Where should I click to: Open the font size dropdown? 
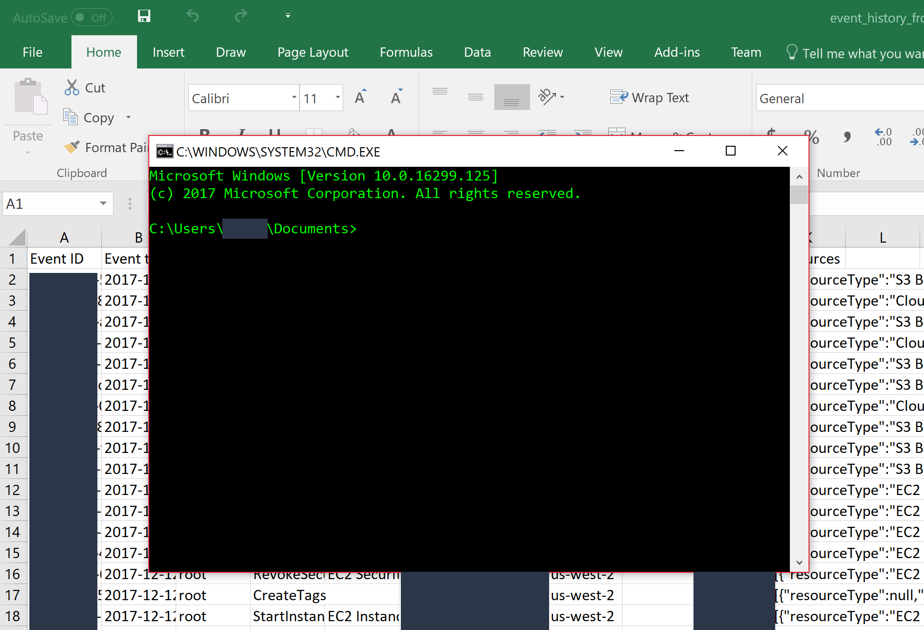[337, 97]
